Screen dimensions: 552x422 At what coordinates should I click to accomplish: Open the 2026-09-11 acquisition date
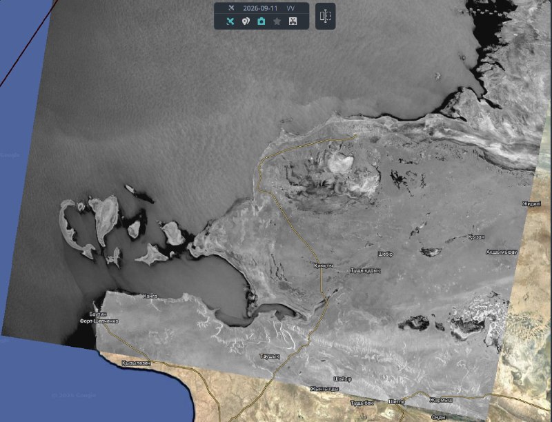pyautogui.click(x=259, y=8)
